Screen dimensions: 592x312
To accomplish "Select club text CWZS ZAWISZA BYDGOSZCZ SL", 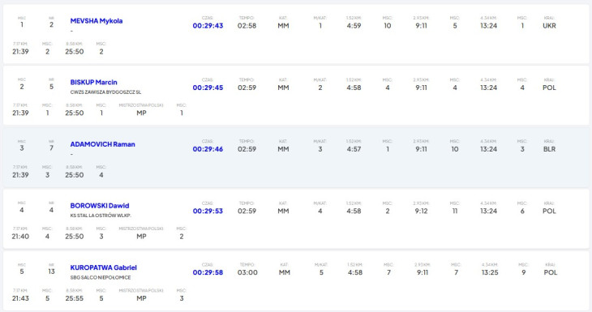I will (x=105, y=92).
